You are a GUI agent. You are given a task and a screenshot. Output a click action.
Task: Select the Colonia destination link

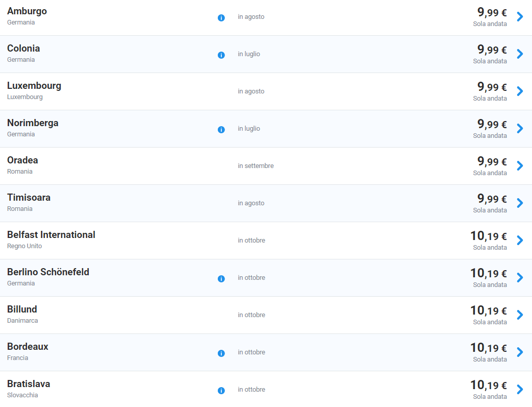click(x=23, y=48)
